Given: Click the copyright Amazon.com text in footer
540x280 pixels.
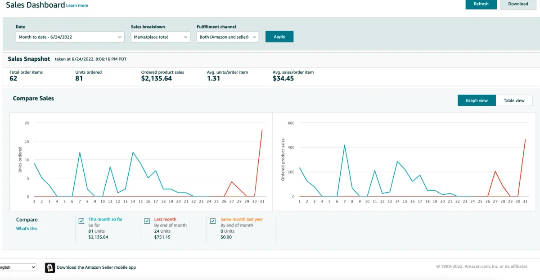Looking at the screenshot, I should 481,266.
